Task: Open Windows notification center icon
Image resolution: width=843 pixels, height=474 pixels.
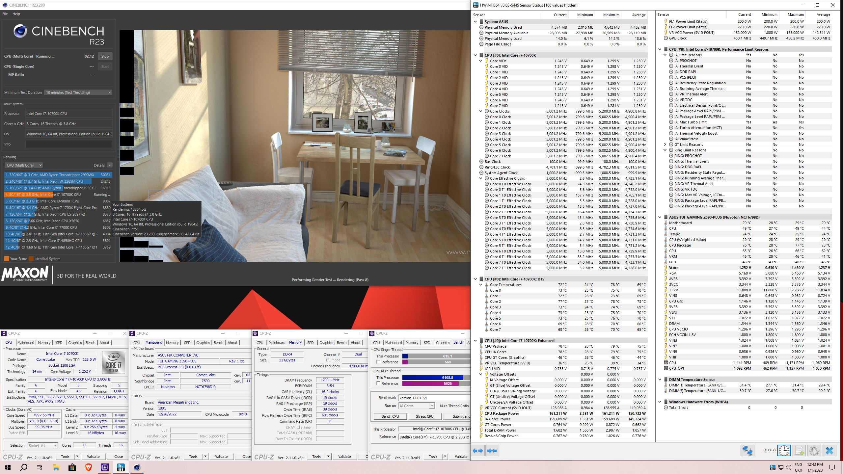Action: point(832,467)
